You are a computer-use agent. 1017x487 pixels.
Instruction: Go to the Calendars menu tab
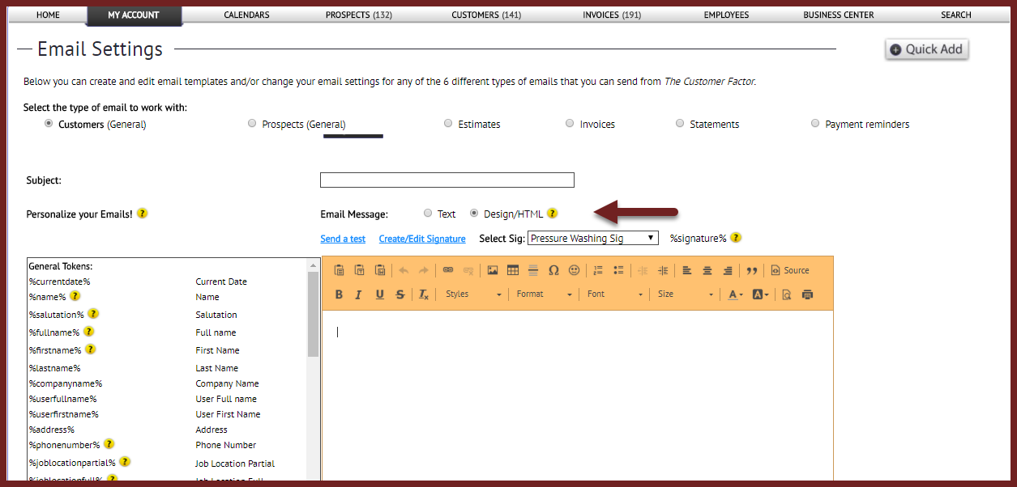click(x=246, y=15)
